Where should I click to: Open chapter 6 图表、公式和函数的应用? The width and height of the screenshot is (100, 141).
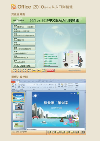tap(24, 48)
